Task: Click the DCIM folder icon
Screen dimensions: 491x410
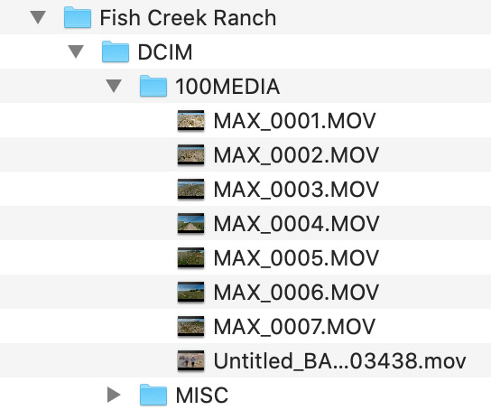Action: tap(116, 51)
